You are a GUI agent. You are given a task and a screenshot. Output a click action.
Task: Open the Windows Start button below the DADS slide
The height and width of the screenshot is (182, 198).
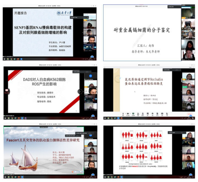5,118
